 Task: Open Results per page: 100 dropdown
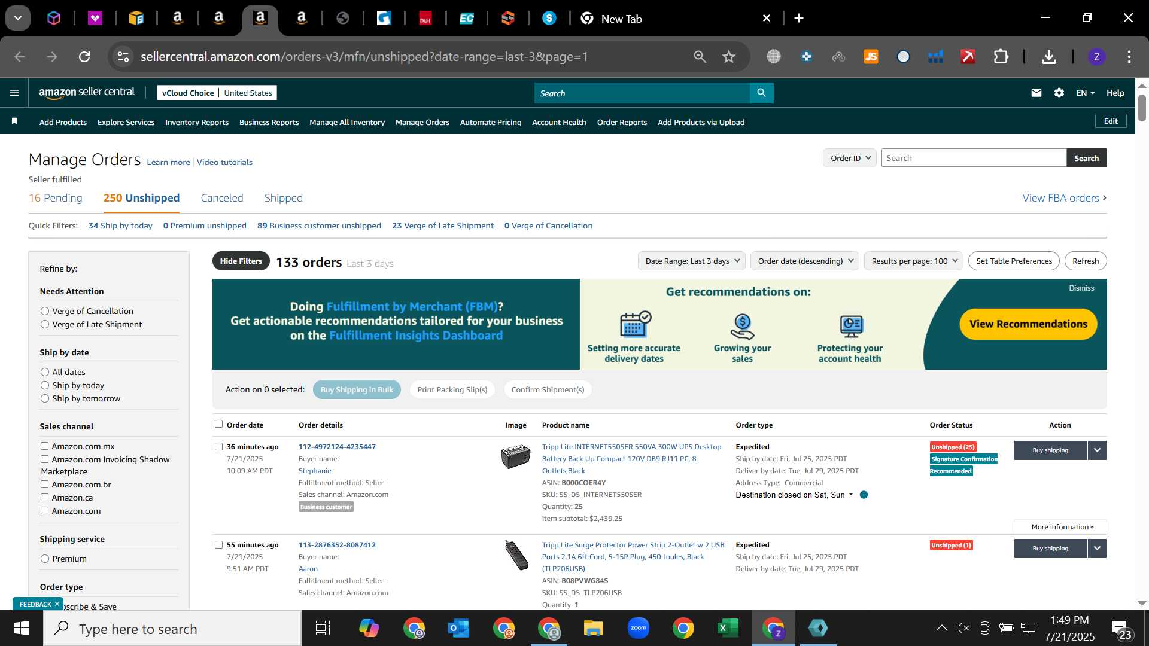pos(914,261)
